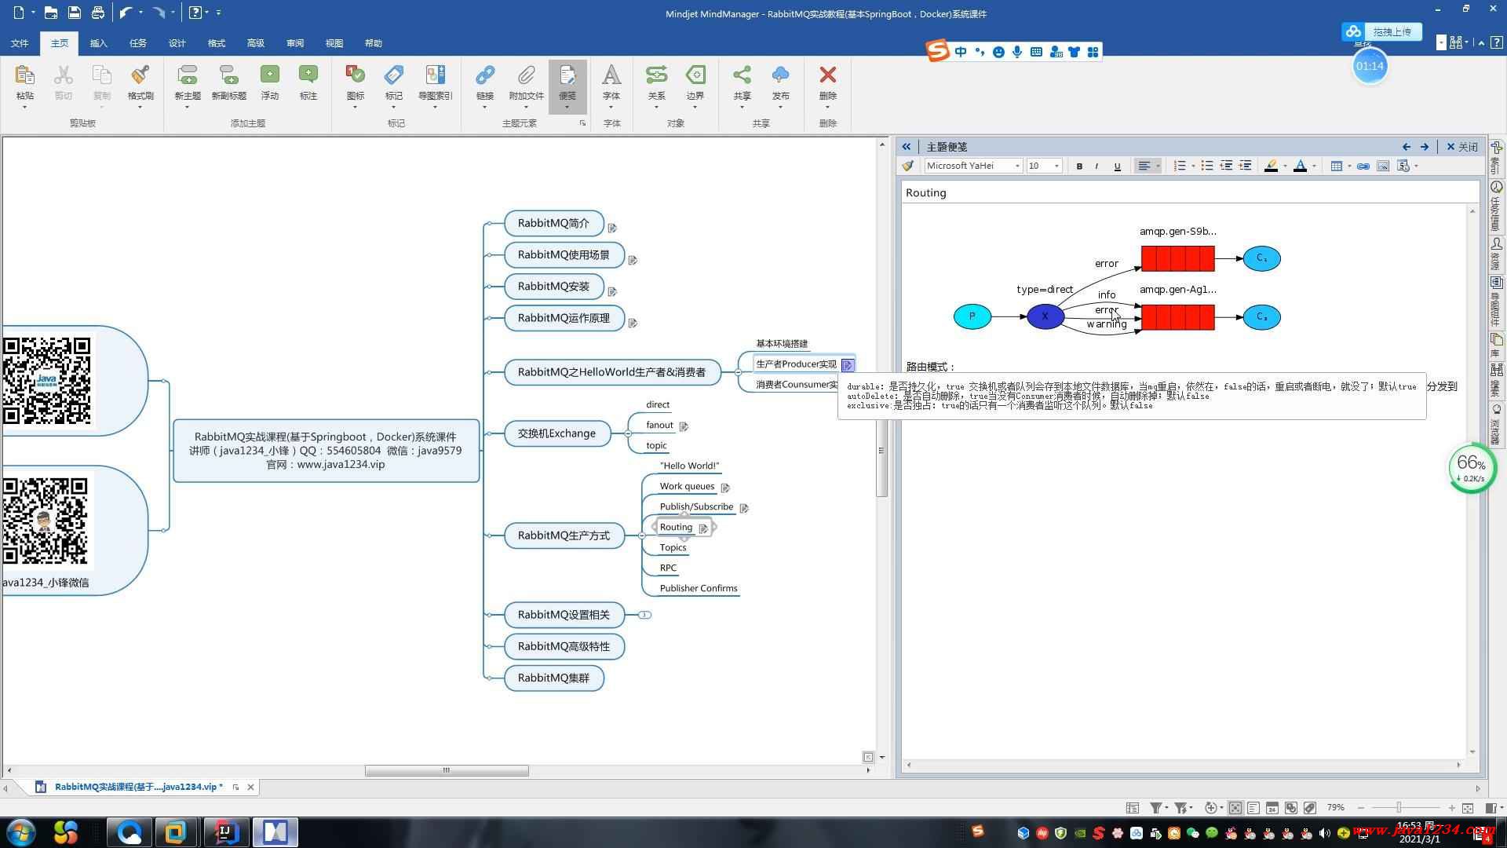
Task: Click the 剪切 scissors icon
Action: click(63, 75)
